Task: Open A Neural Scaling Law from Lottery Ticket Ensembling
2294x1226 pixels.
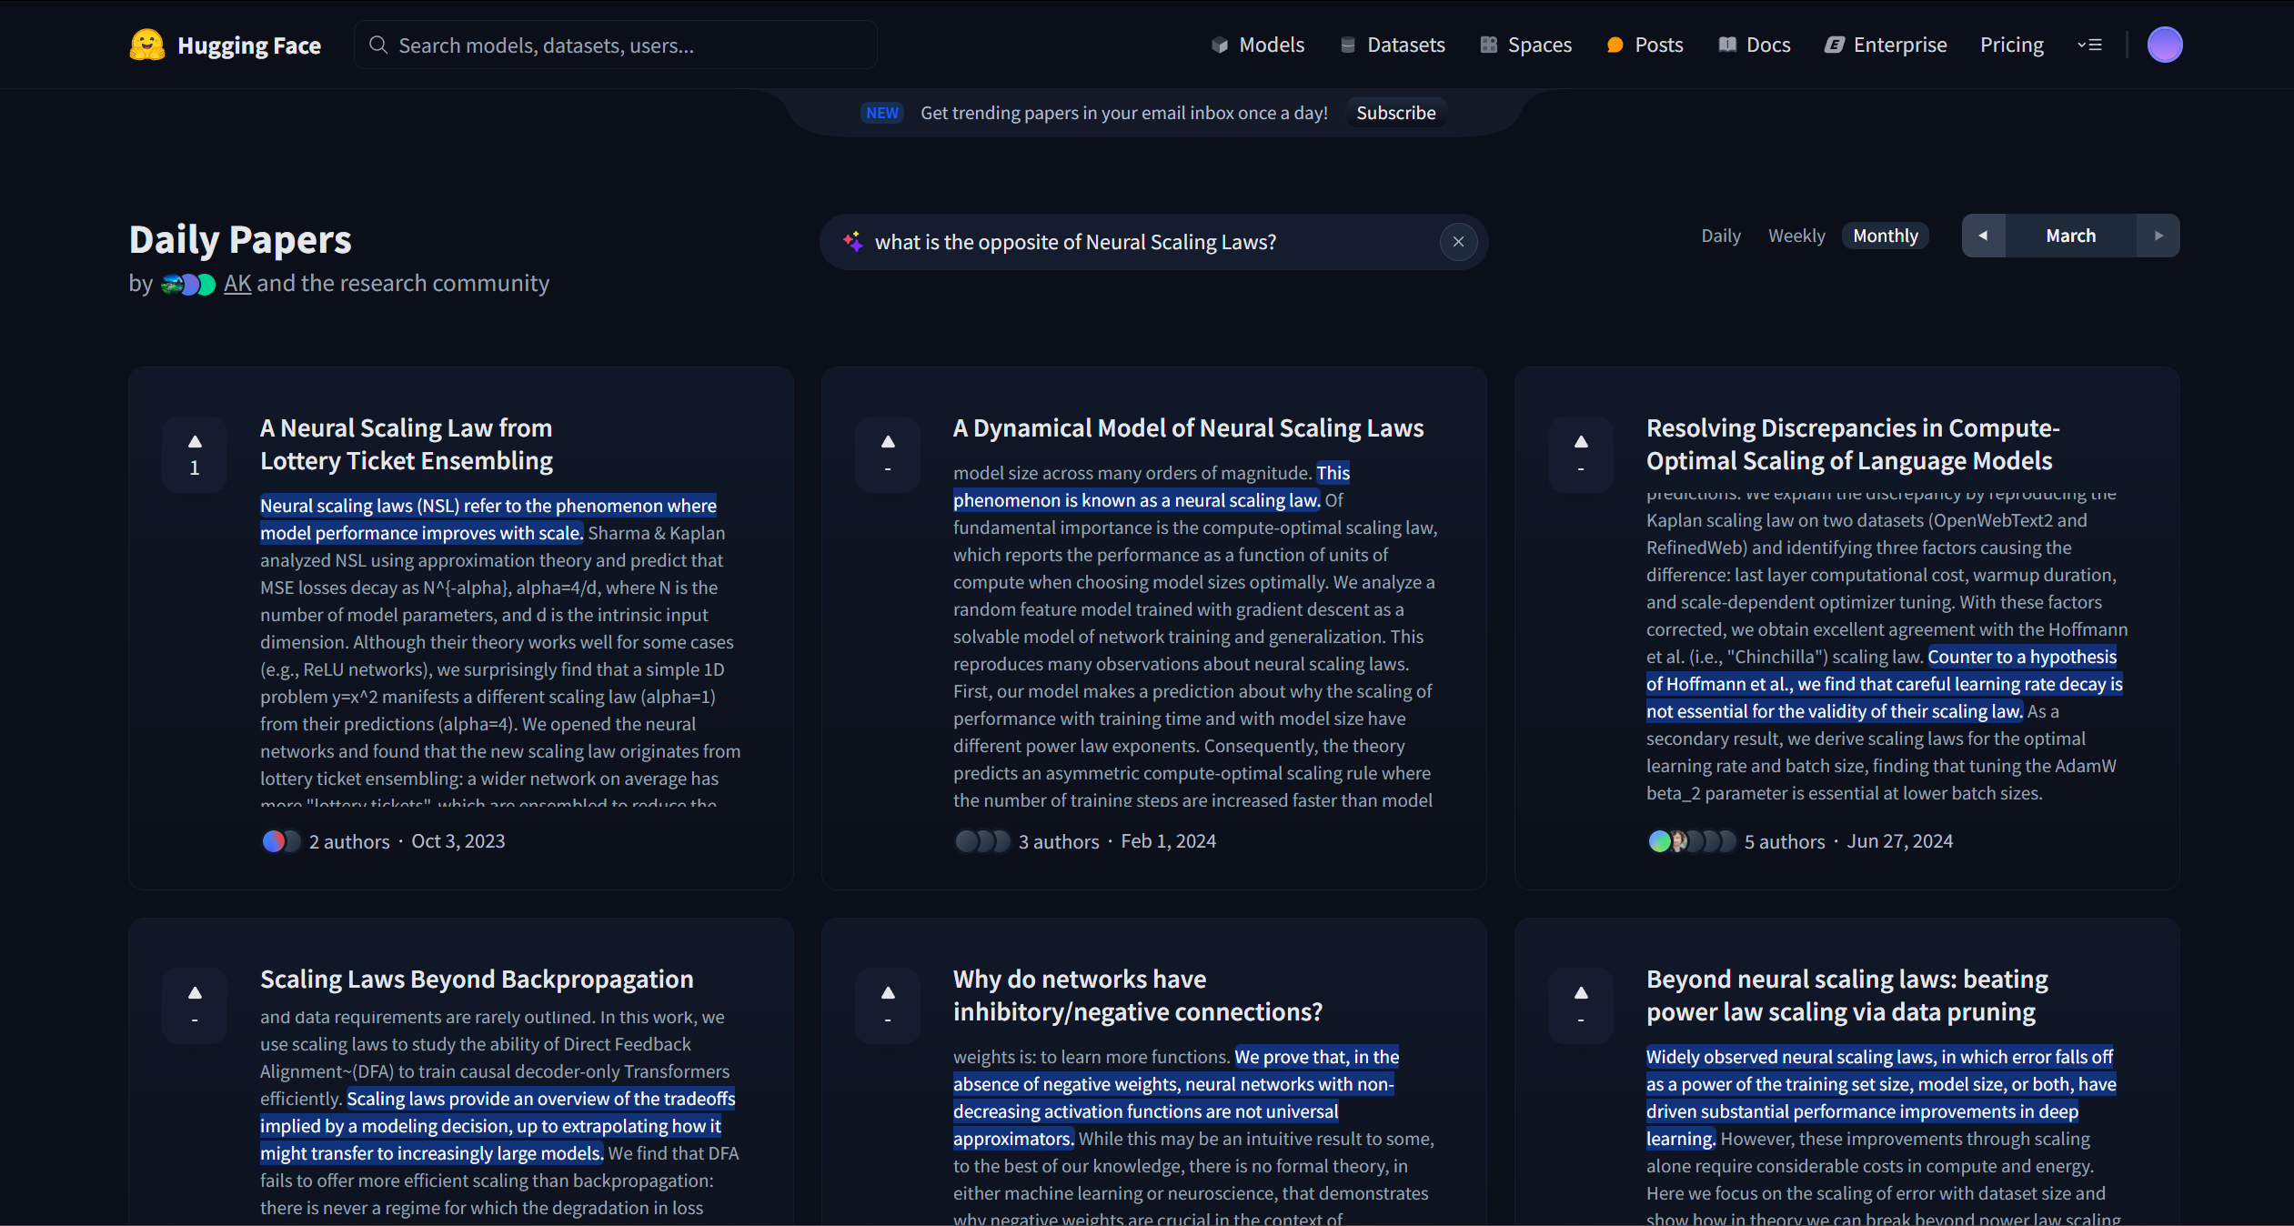Action: [407, 444]
